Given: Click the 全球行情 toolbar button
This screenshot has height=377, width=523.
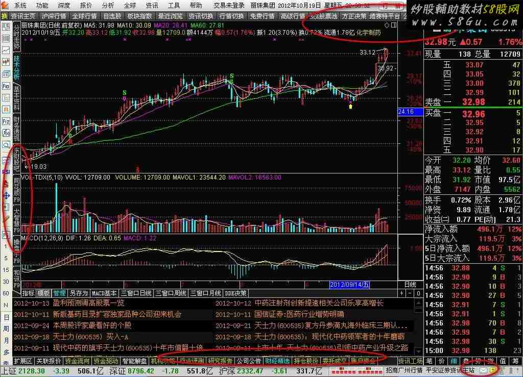Looking at the screenshot, I should coord(84,16).
